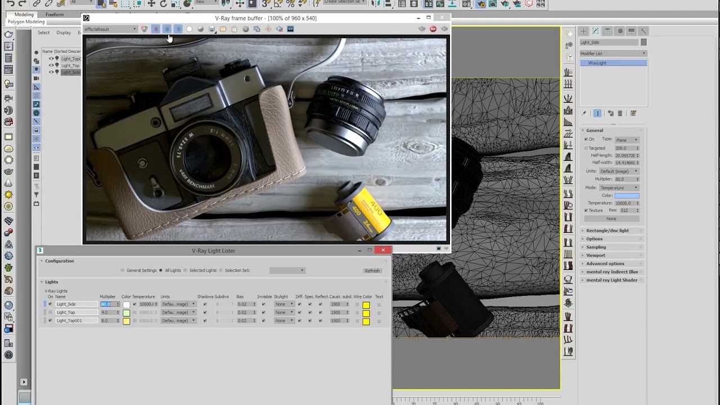Select the Selected Lights radio button
720x405 pixels.
185,271
